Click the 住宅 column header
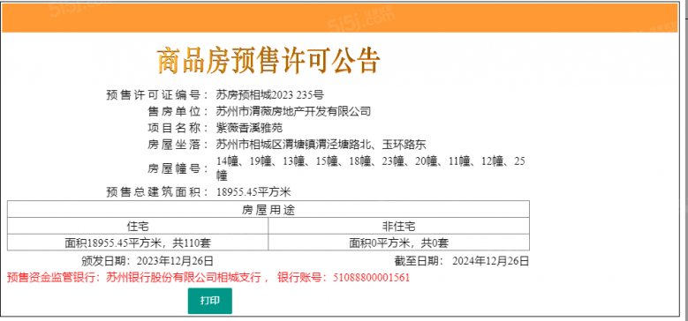The width and height of the screenshot is (688, 321). coord(138,227)
